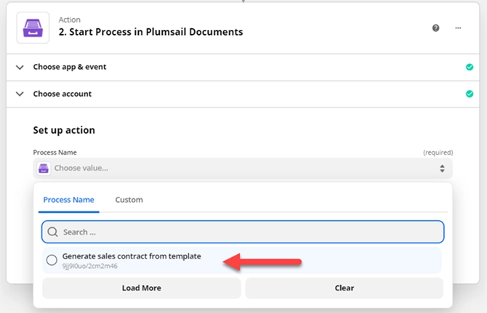487x313 pixels.
Task: Click the magnifier icon in the search box
Action: click(52, 232)
